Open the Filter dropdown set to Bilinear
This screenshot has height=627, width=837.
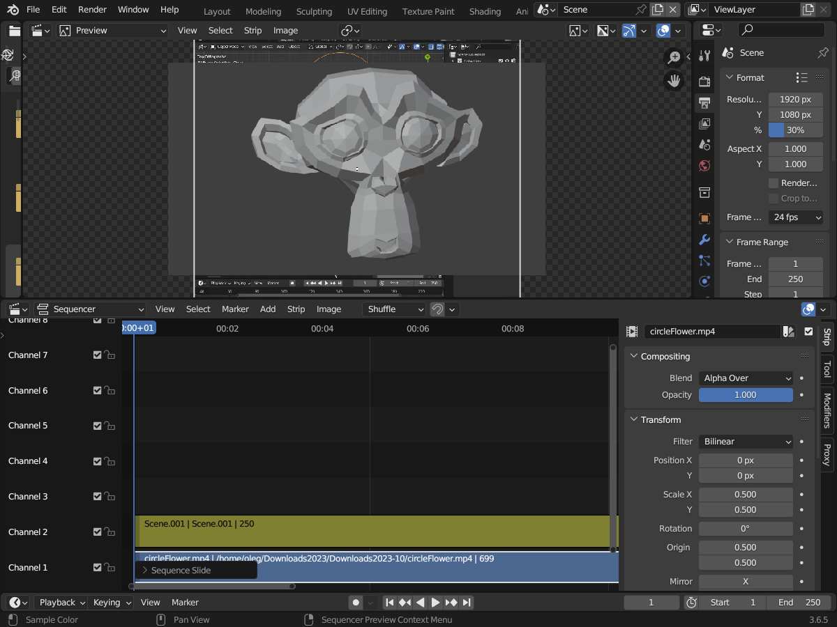(746, 441)
